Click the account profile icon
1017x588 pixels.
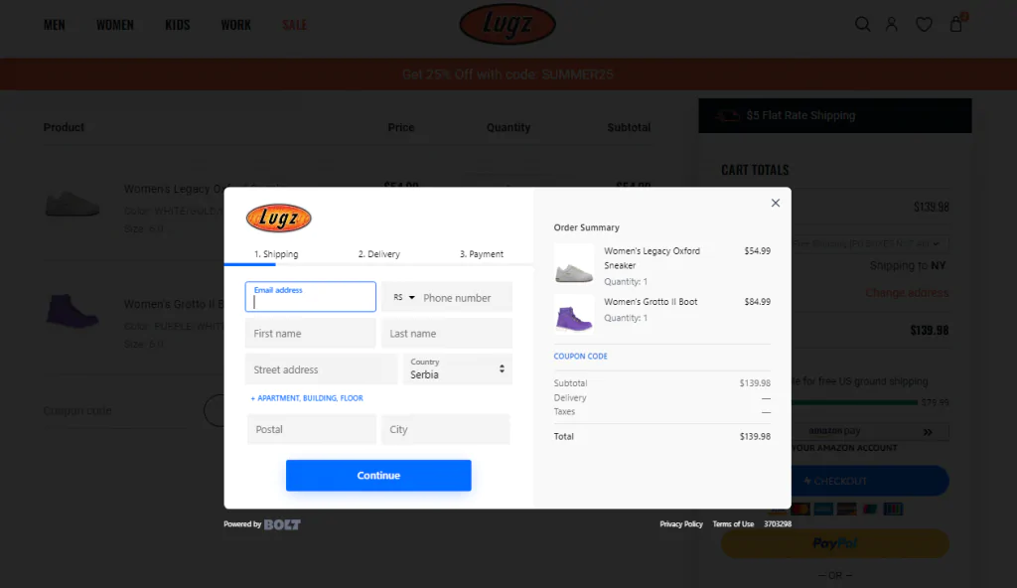coord(892,24)
